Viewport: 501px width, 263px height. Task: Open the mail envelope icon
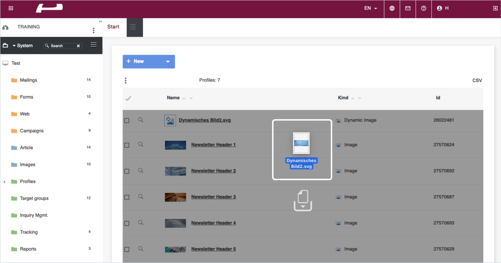[x=408, y=8]
